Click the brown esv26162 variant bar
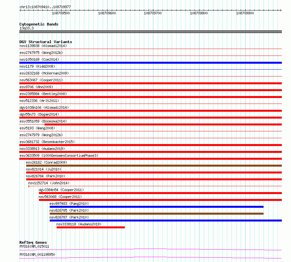The width and height of the screenshot is (291, 262). click(154, 166)
